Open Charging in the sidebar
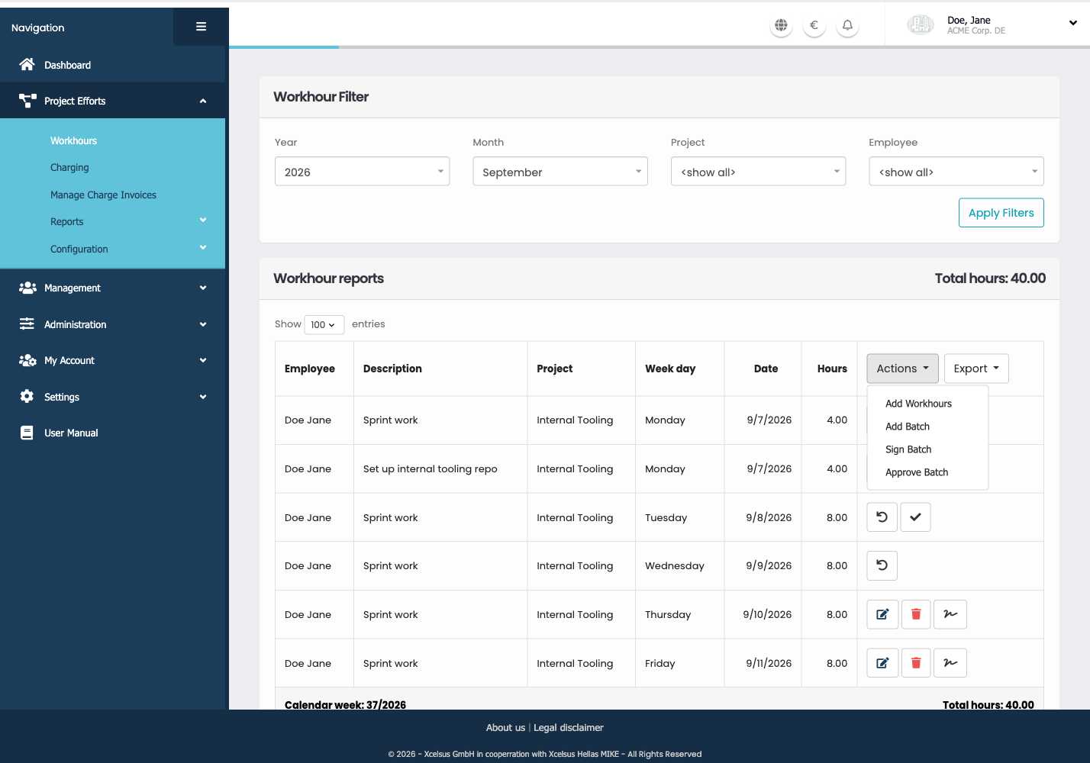 click(x=69, y=167)
